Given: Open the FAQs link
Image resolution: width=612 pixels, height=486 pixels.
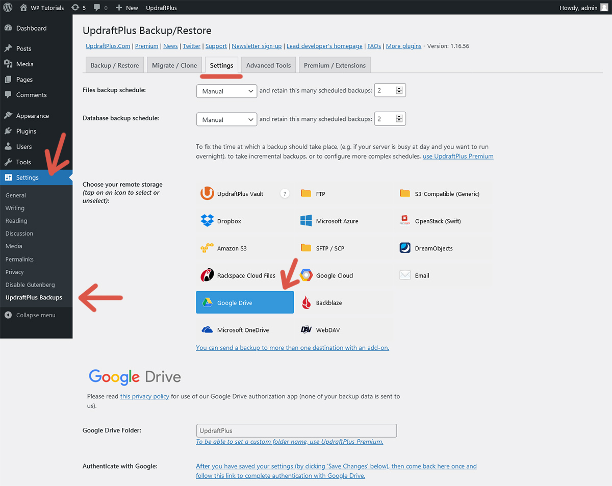Looking at the screenshot, I should tap(374, 46).
